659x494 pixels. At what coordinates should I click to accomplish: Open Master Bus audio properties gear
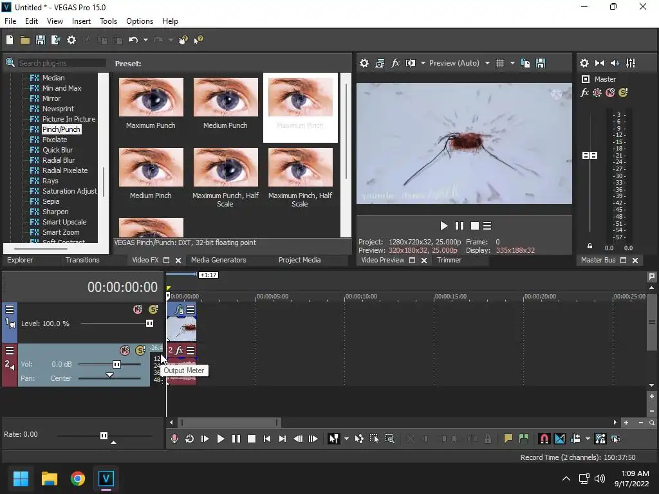pos(584,63)
